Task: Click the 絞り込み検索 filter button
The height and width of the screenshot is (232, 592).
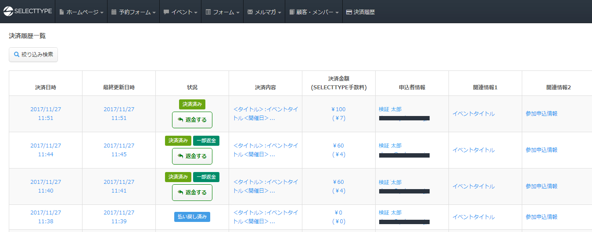Action: pos(33,55)
